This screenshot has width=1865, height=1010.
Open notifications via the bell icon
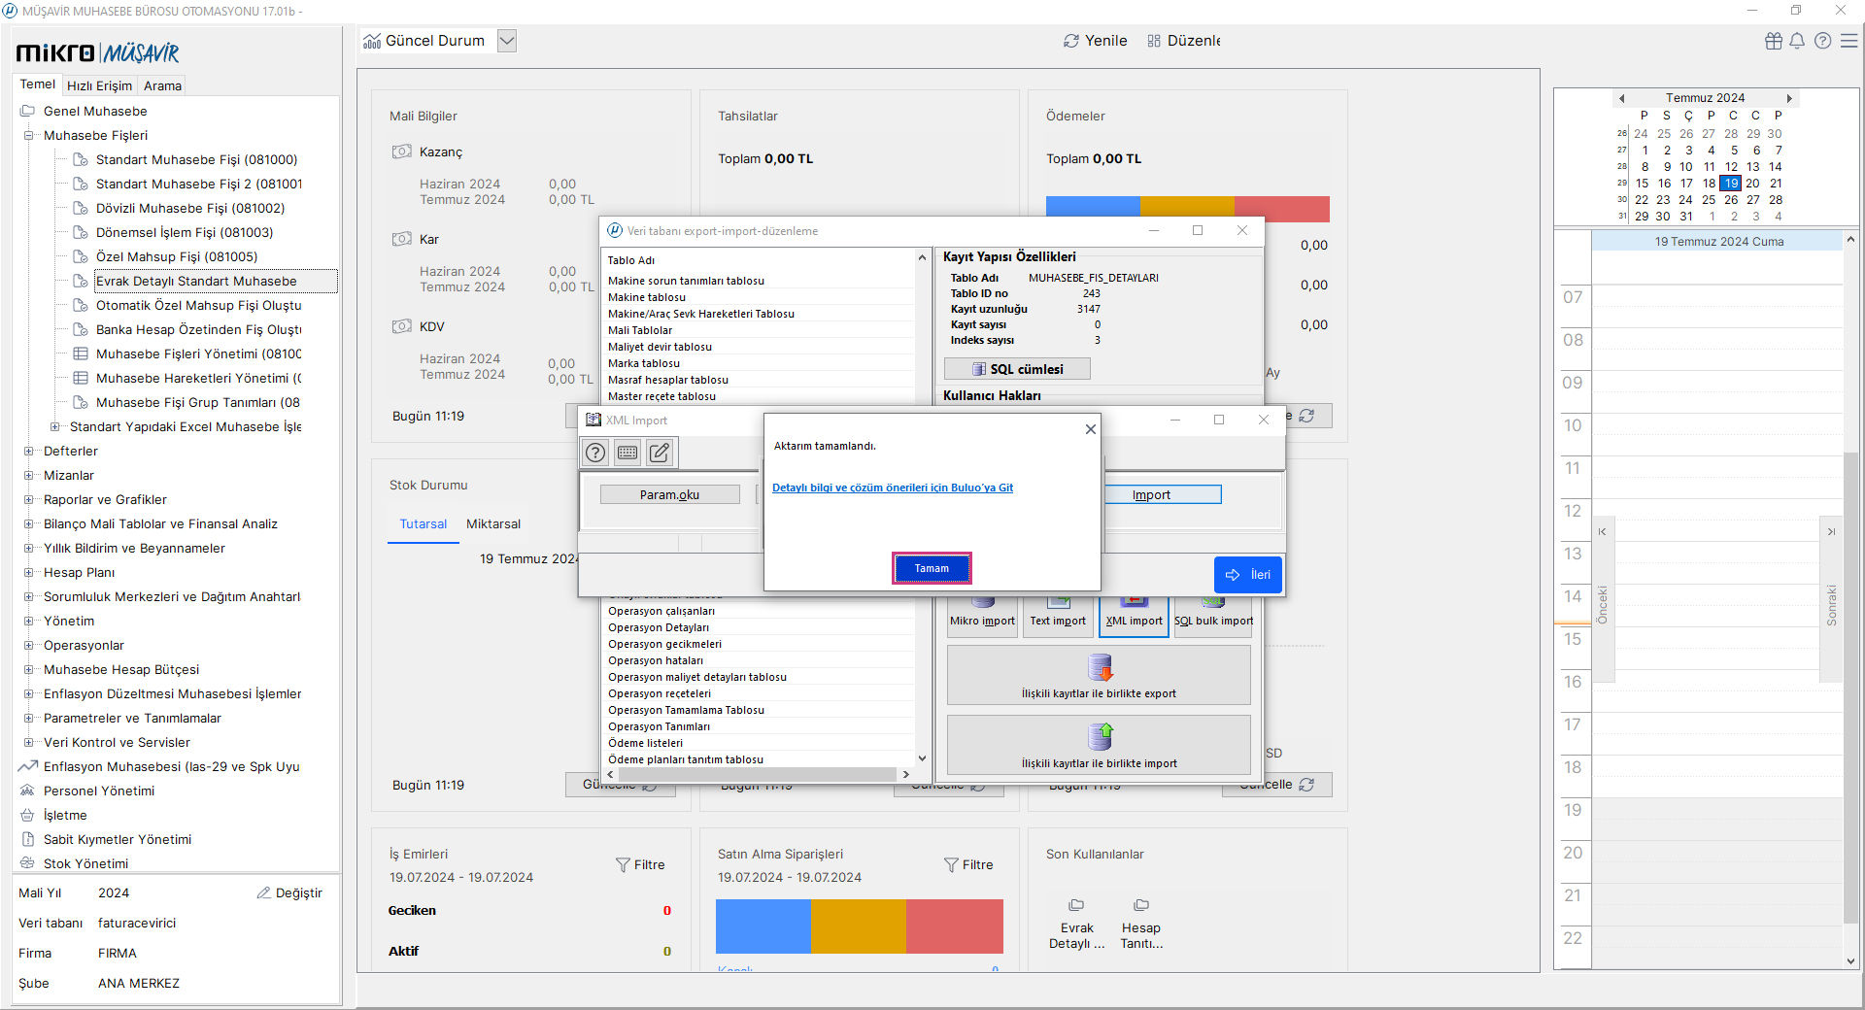1797,41
